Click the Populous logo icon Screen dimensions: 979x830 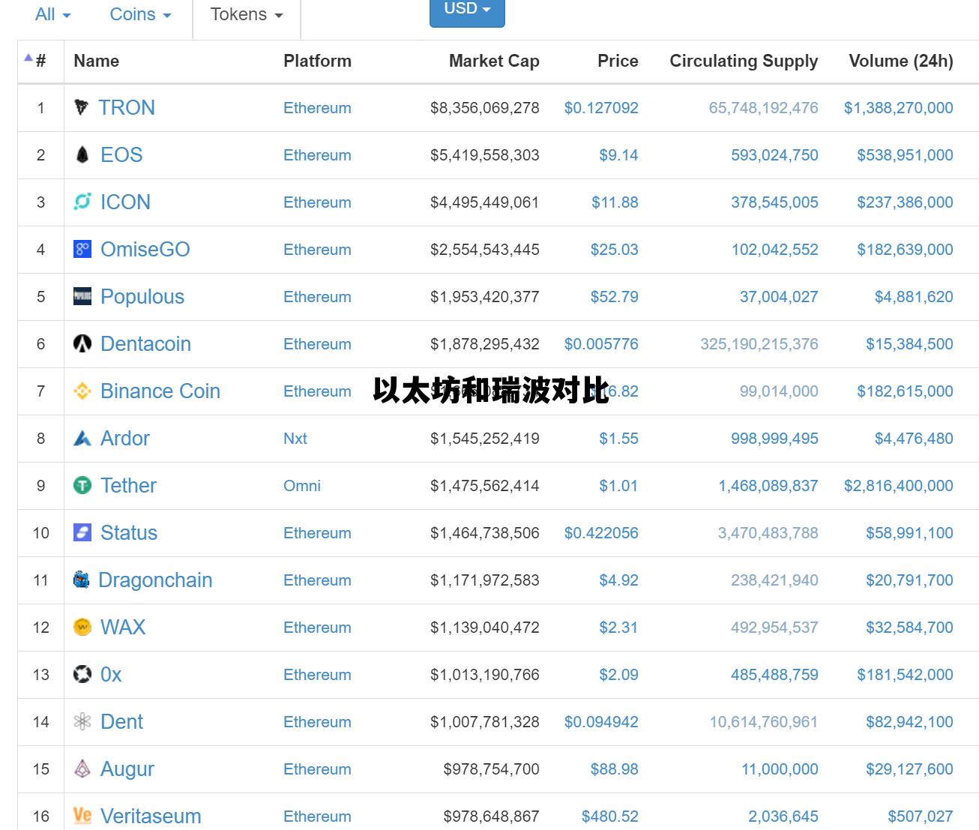pyautogui.click(x=82, y=296)
